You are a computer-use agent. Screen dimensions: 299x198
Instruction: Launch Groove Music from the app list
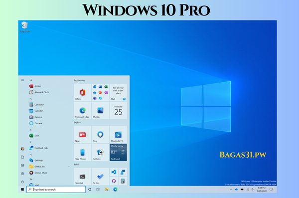38,173
